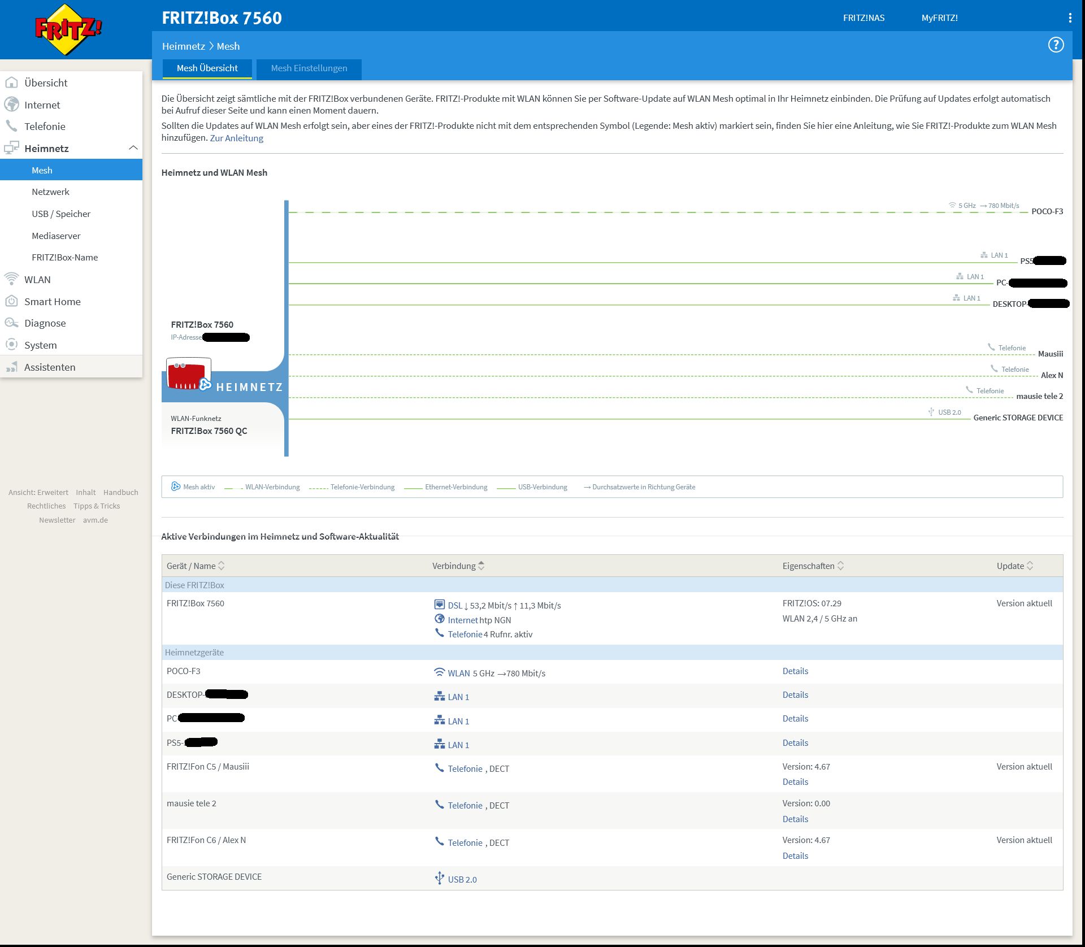
Task: Click the USB 2.0 icon in table
Action: tap(439, 878)
